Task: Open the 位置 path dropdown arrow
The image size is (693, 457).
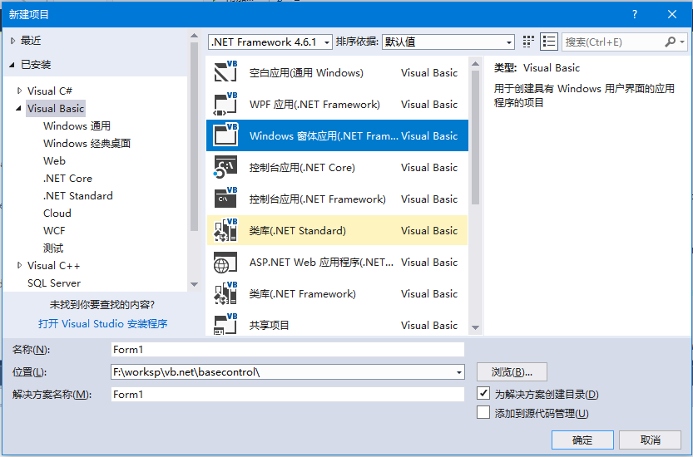Action: [x=459, y=372]
